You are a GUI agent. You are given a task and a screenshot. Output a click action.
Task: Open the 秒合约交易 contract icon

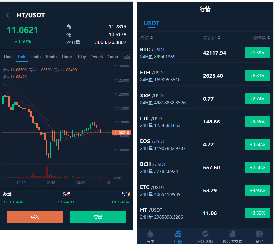pos(232,234)
